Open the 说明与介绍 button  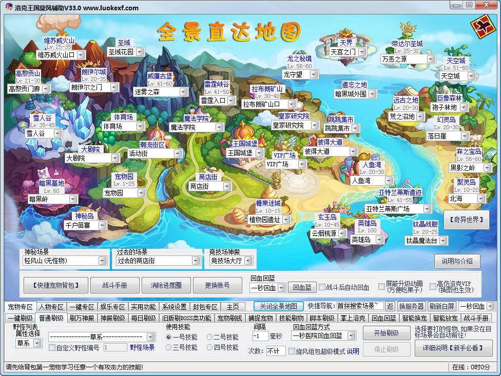point(457,261)
